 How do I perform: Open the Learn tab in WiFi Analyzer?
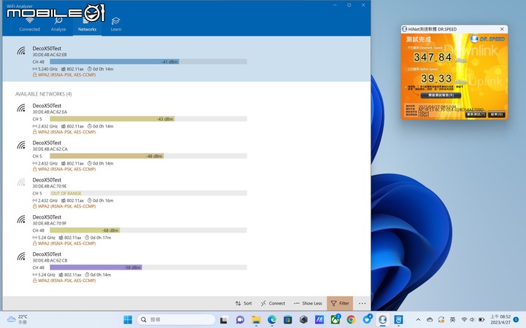[115, 25]
